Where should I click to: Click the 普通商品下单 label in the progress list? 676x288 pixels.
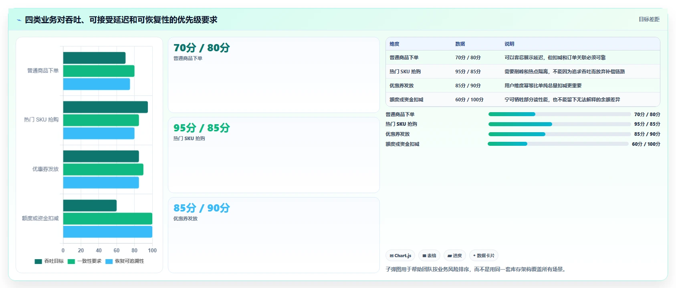pyautogui.click(x=400, y=115)
